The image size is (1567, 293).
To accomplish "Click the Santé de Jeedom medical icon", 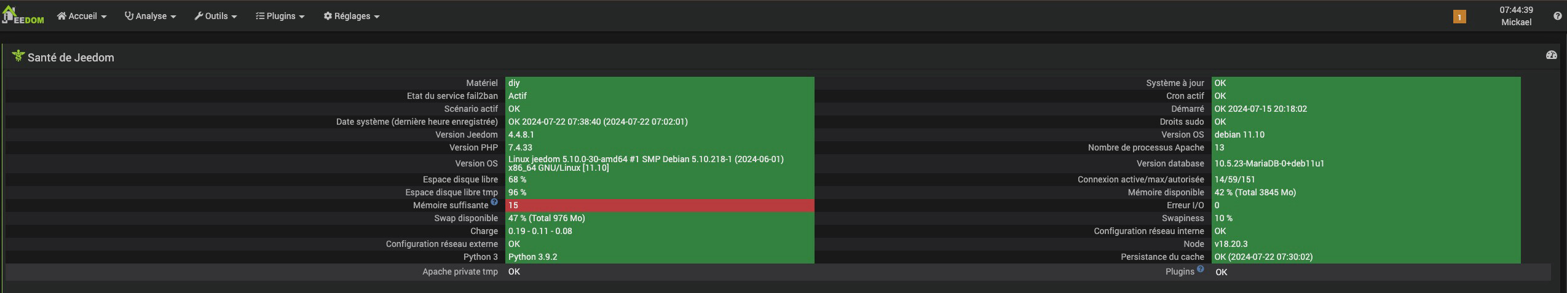I will [18, 56].
